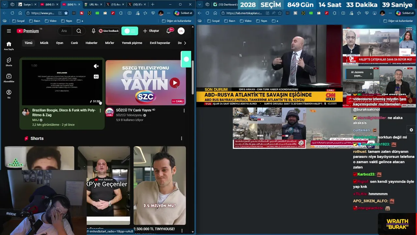The height and width of the screenshot is (235, 417).
Task: Select the Oyun category chip
Action: [60, 43]
